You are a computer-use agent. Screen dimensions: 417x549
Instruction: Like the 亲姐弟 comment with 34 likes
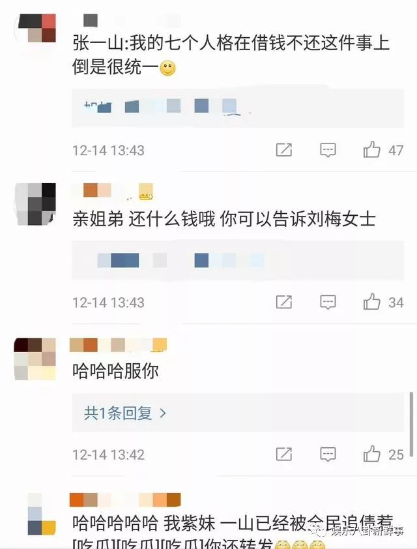(x=371, y=301)
